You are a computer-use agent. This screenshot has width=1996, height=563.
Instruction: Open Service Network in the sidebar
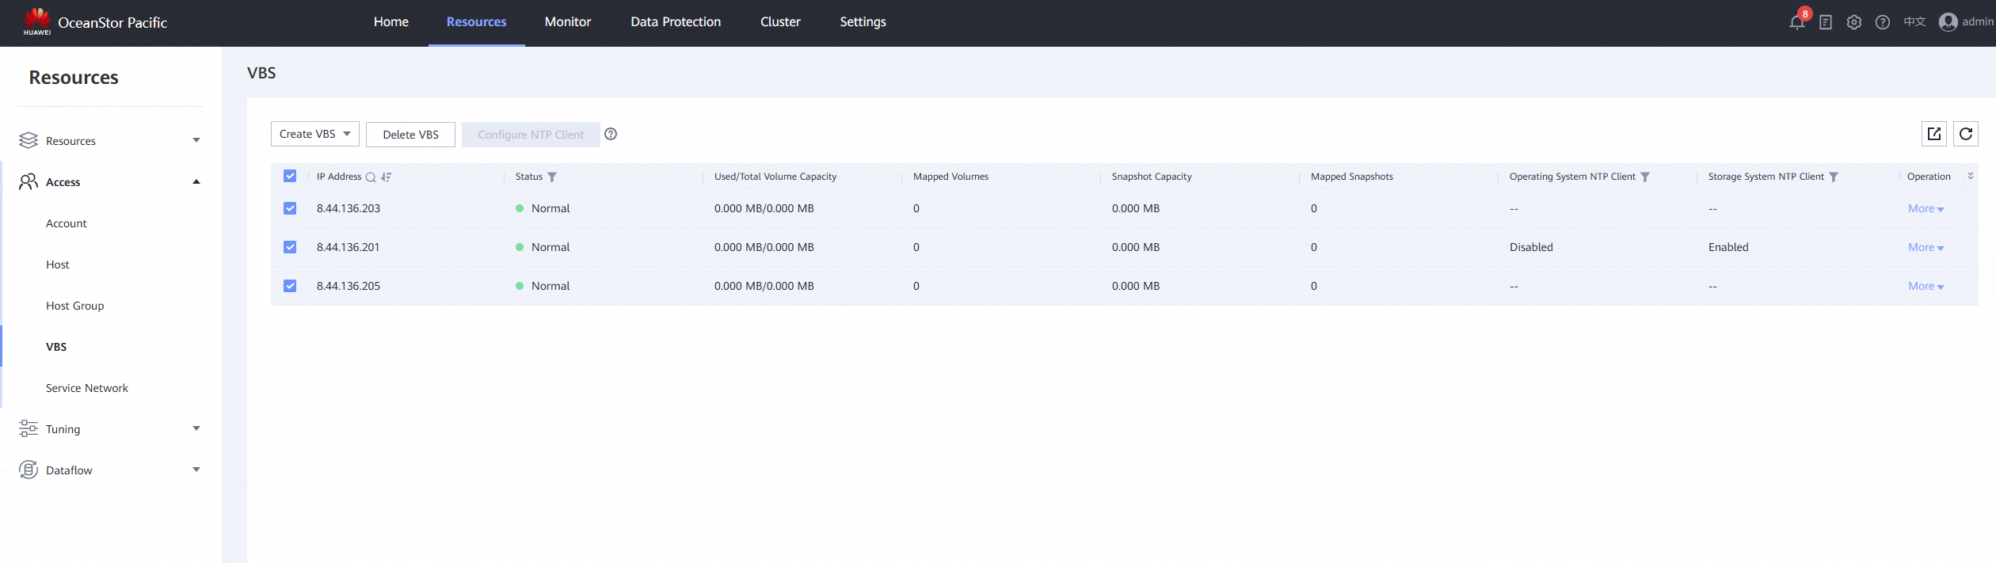click(x=87, y=388)
